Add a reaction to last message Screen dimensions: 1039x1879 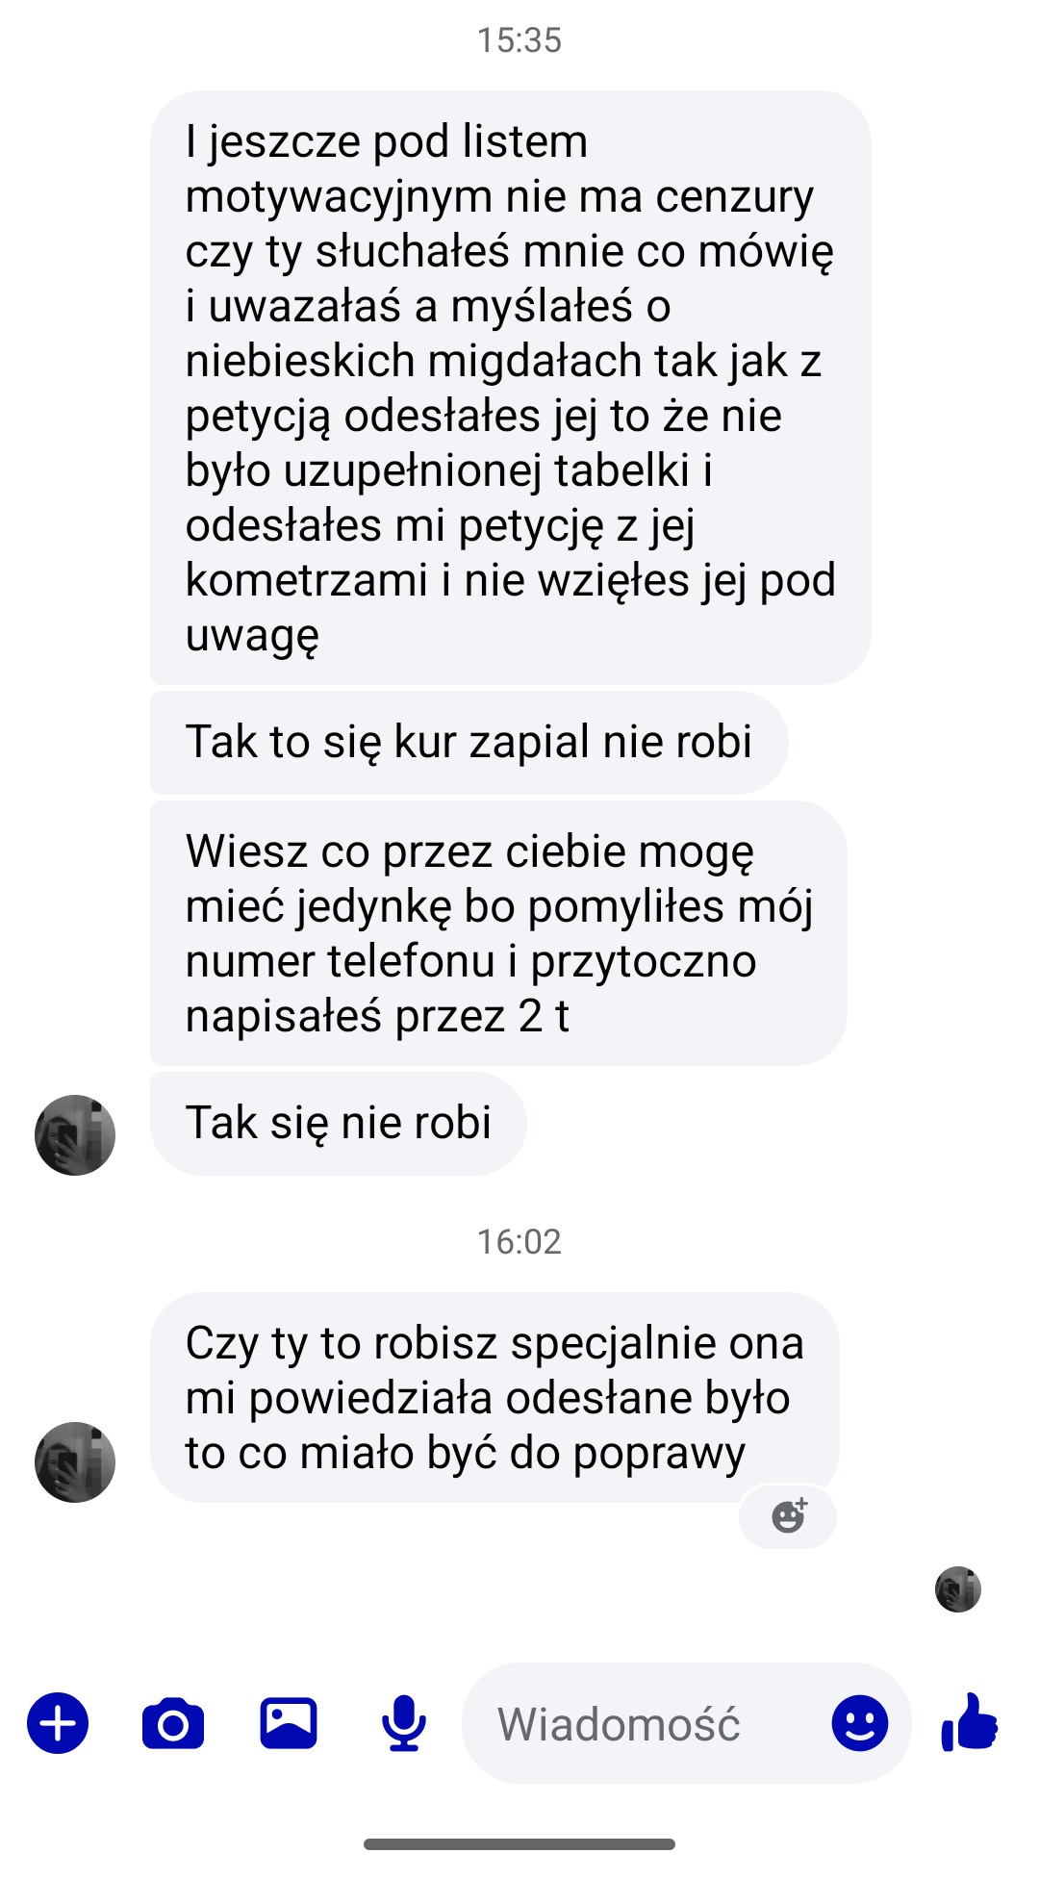tap(788, 1516)
